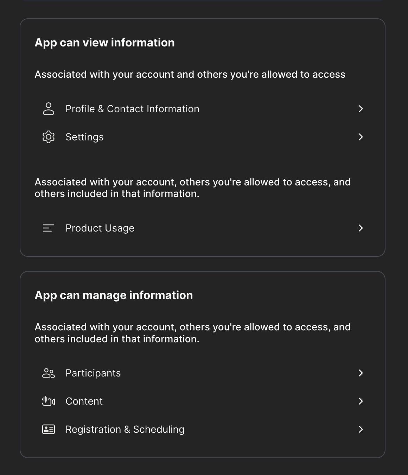Open the Product Usage text label
The width and height of the screenshot is (408, 475).
click(x=100, y=228)
